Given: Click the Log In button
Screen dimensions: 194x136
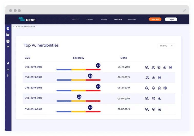Looking at the screenshot, I should (171, 19).
